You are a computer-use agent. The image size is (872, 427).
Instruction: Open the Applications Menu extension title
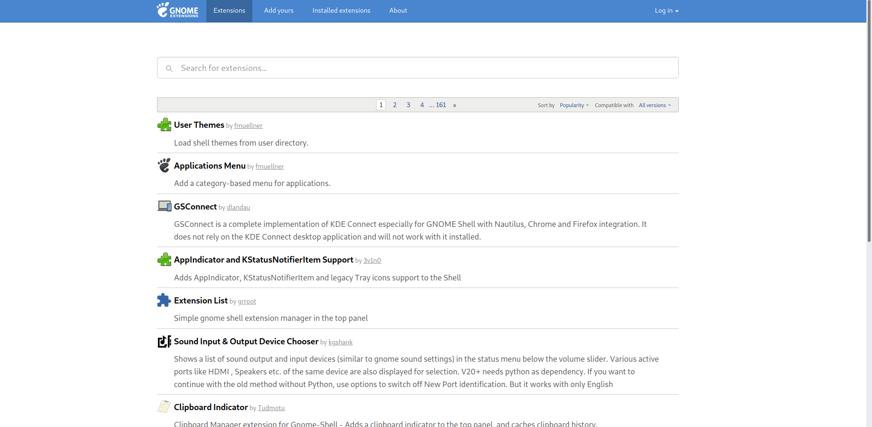(210, 166)
